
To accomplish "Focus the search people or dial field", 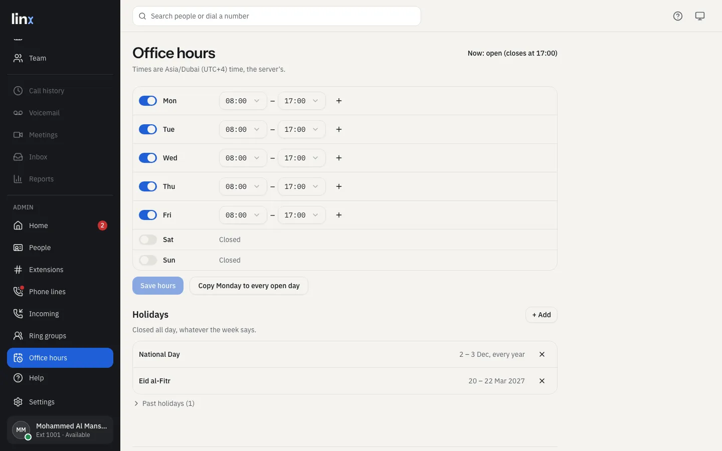I will point(277,16).
